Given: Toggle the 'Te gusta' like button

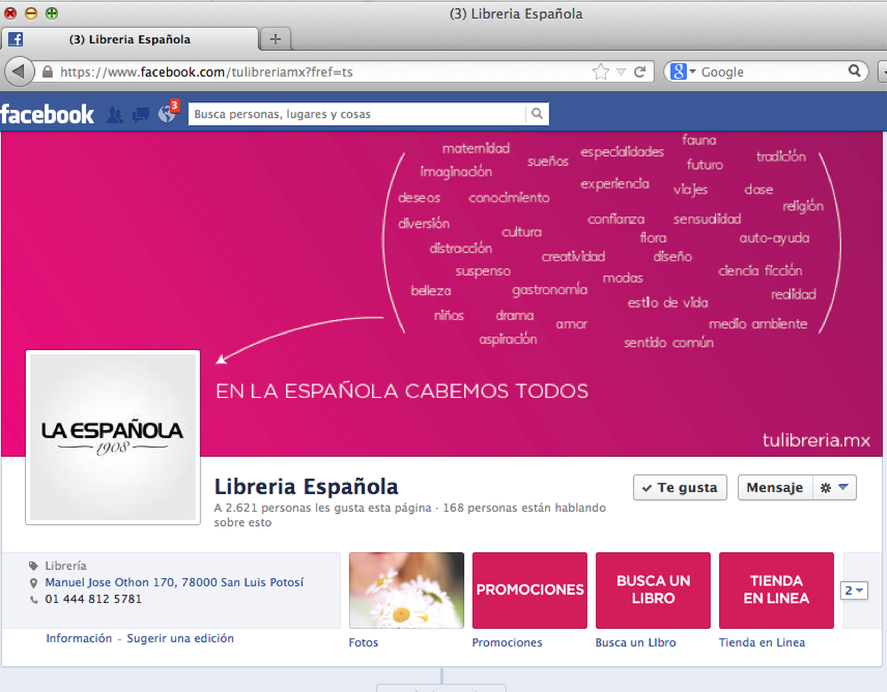Looking at the screenshot, I should pos(680,487).
